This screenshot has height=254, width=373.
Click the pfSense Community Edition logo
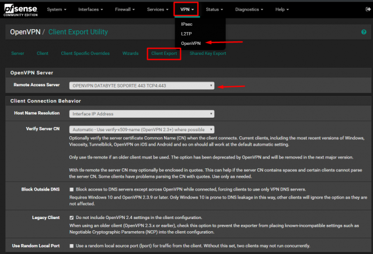click(x=20, y=10)
